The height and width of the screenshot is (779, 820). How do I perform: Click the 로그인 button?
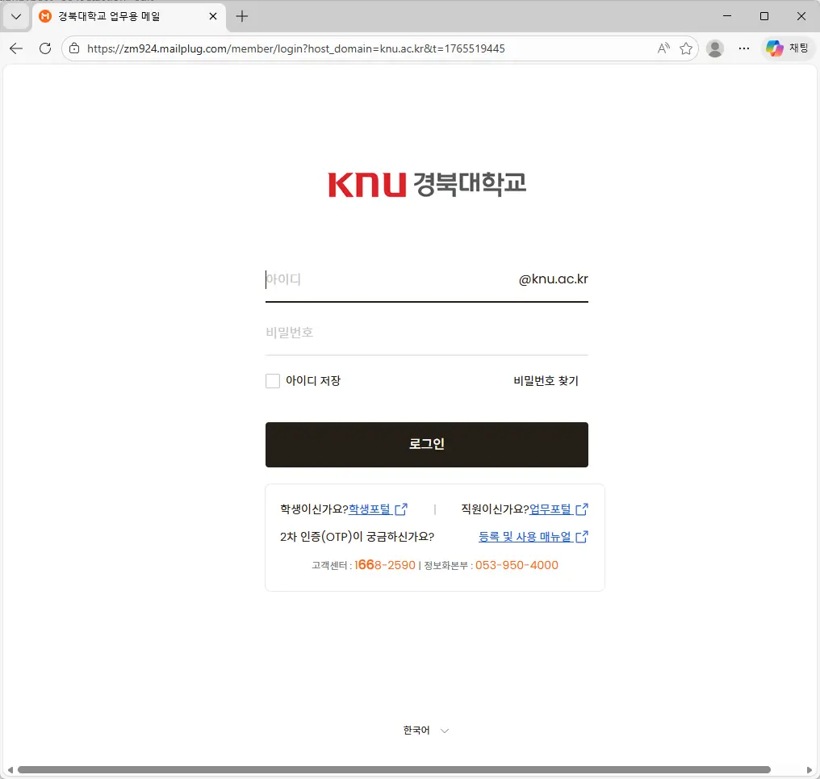(x=426, y=444)
